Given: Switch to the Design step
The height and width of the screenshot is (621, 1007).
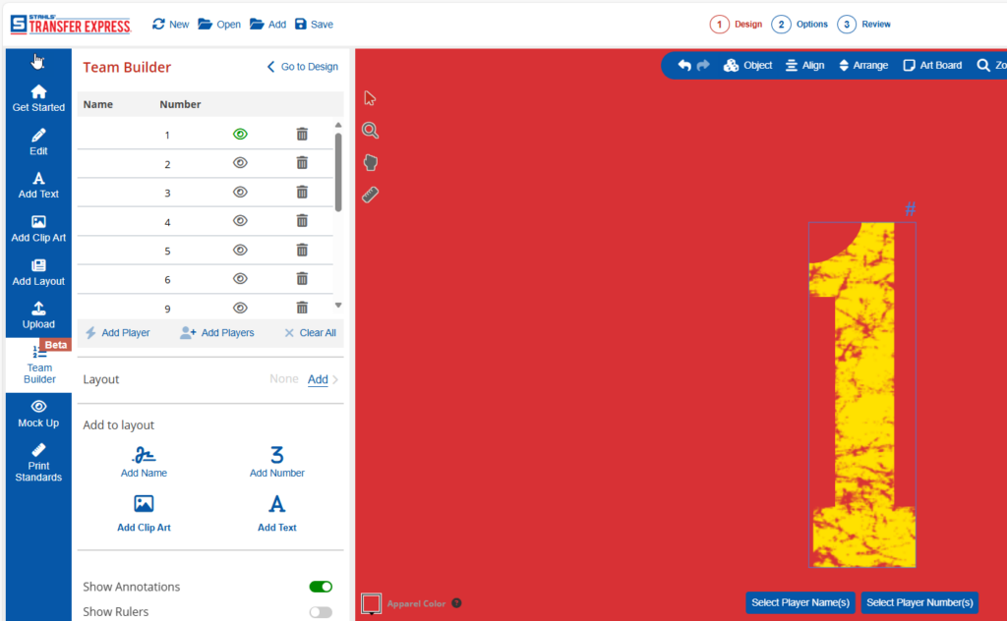Looking at the screenshot, I should (x=736, y=25).
